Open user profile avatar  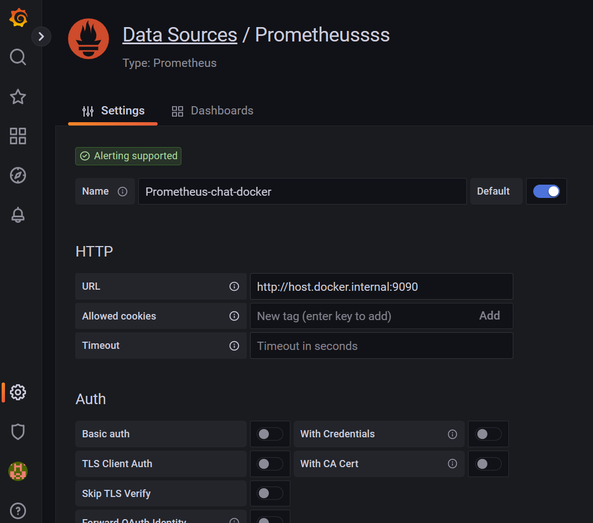point(18,471)
